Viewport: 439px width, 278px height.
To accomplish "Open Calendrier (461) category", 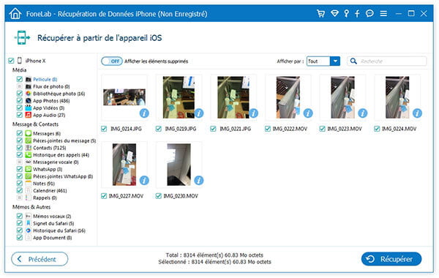I will pyautogui.click(x=50, y=190).
